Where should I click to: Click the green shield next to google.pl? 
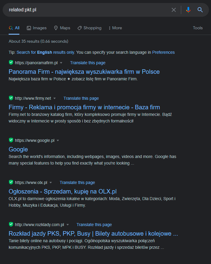(x=11, y=140)
